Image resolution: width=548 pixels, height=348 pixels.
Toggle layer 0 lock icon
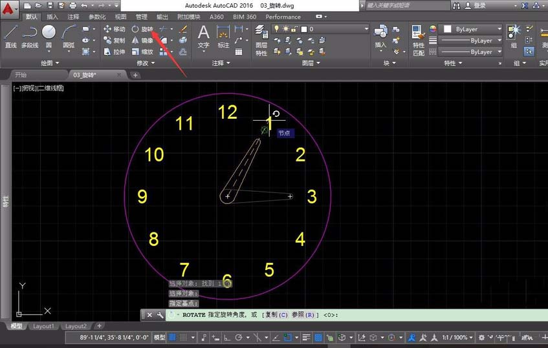(294, 29)
